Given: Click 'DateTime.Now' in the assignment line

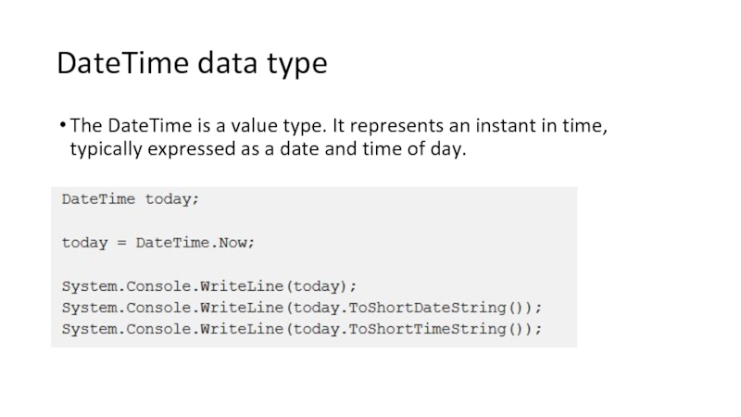Looking at the screenshot, I should coord(194,243).
